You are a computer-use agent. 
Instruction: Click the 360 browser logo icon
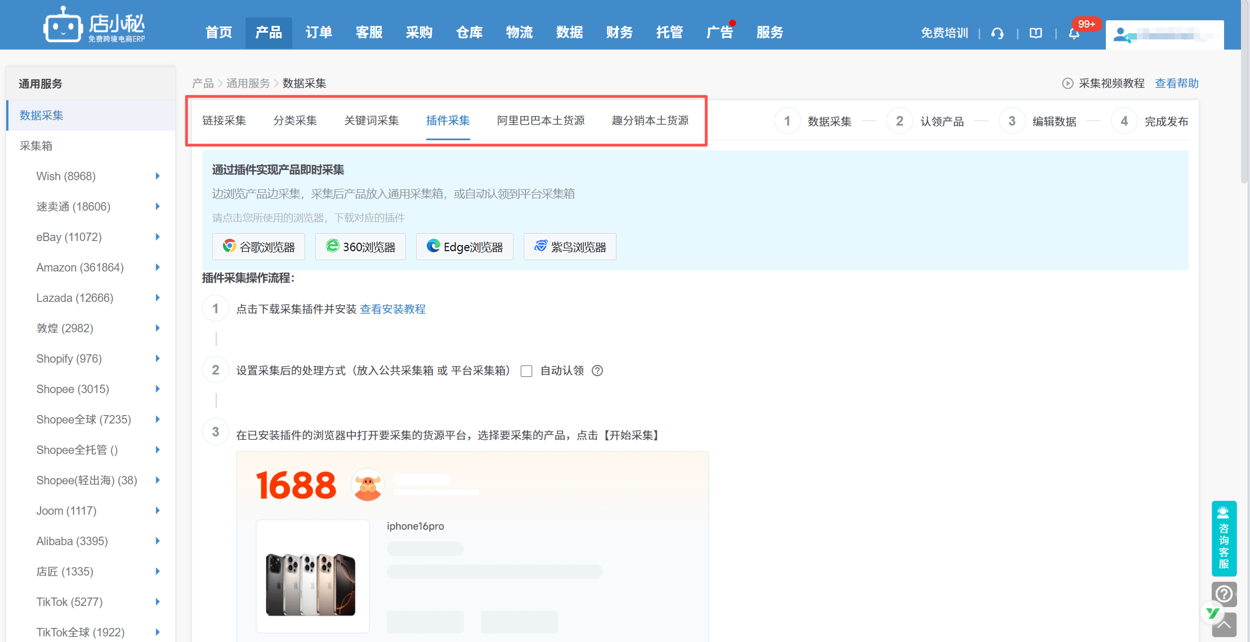(x=333, y=246)
